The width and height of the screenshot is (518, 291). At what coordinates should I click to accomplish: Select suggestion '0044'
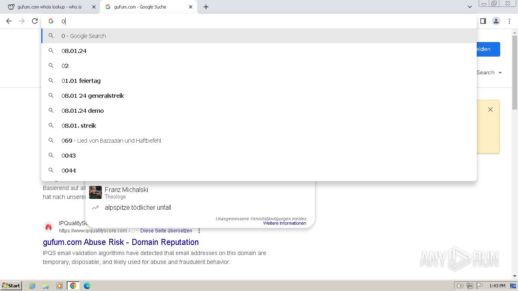[x=259, y=171]
